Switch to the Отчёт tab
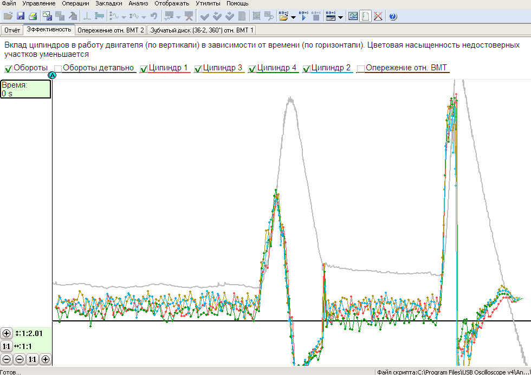This screenshot has height=375, width=531. pos(12,30)
